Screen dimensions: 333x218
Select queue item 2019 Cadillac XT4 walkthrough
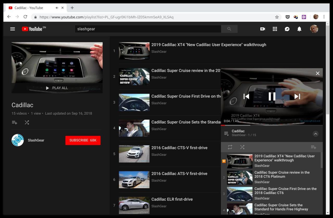pyautogui.click(x=271, y=161)
